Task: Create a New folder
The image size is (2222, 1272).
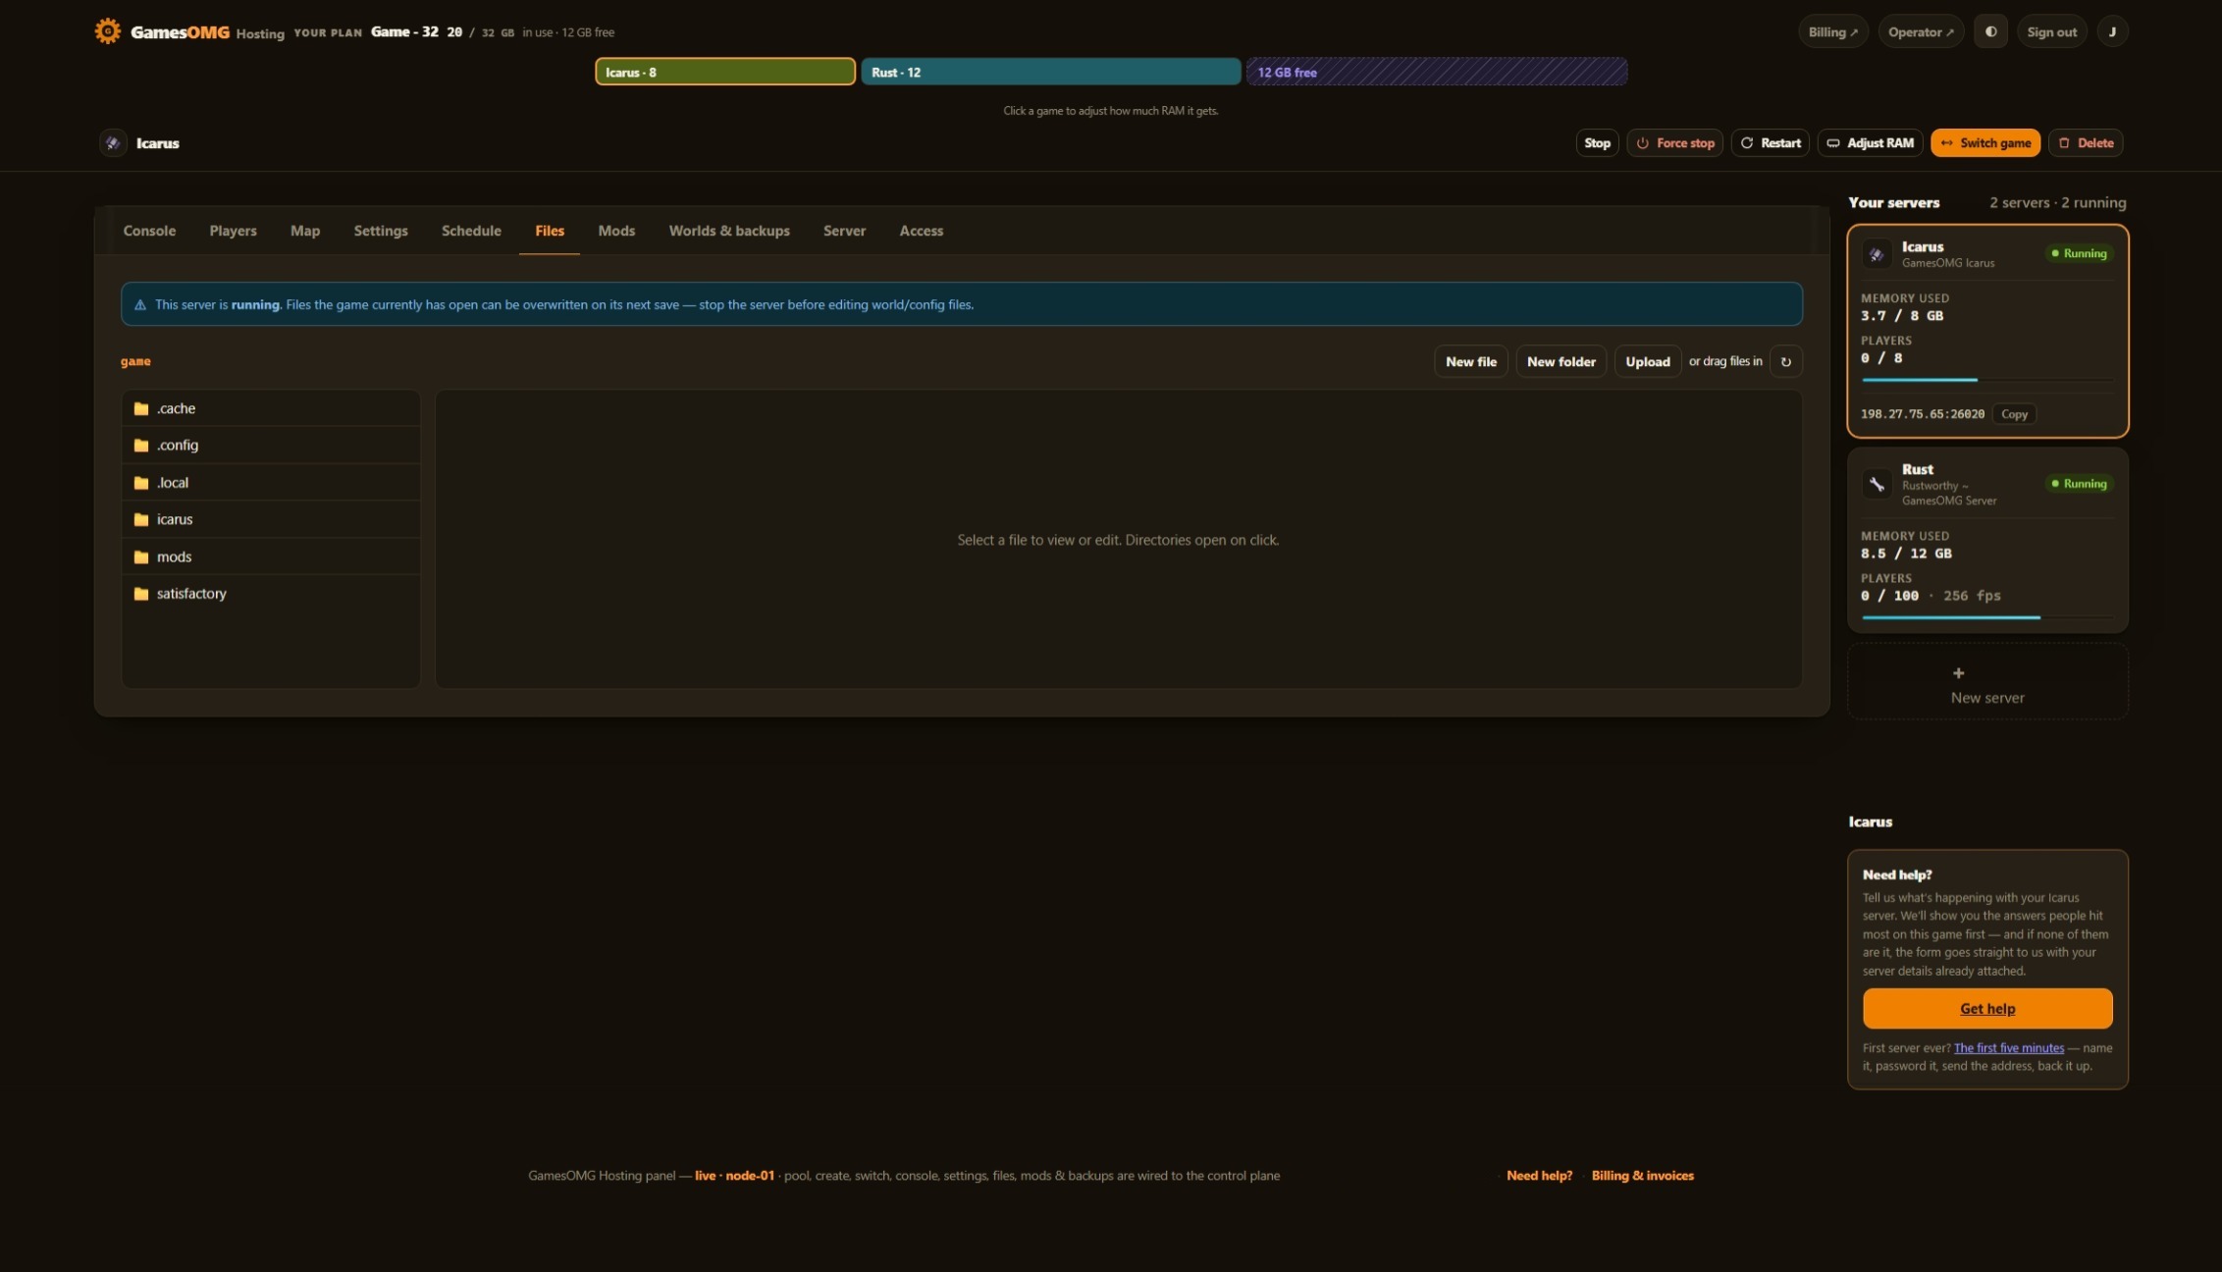Action: click(x=1561, y=361)
